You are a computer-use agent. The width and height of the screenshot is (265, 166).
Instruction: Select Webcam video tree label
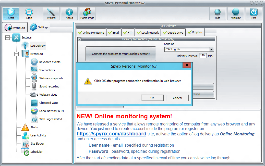[x=48, y=95]
